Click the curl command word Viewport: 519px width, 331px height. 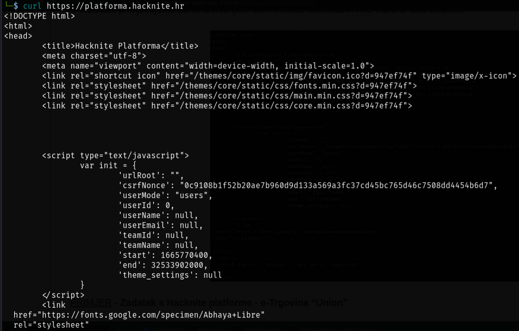click(x=32, y=6)
